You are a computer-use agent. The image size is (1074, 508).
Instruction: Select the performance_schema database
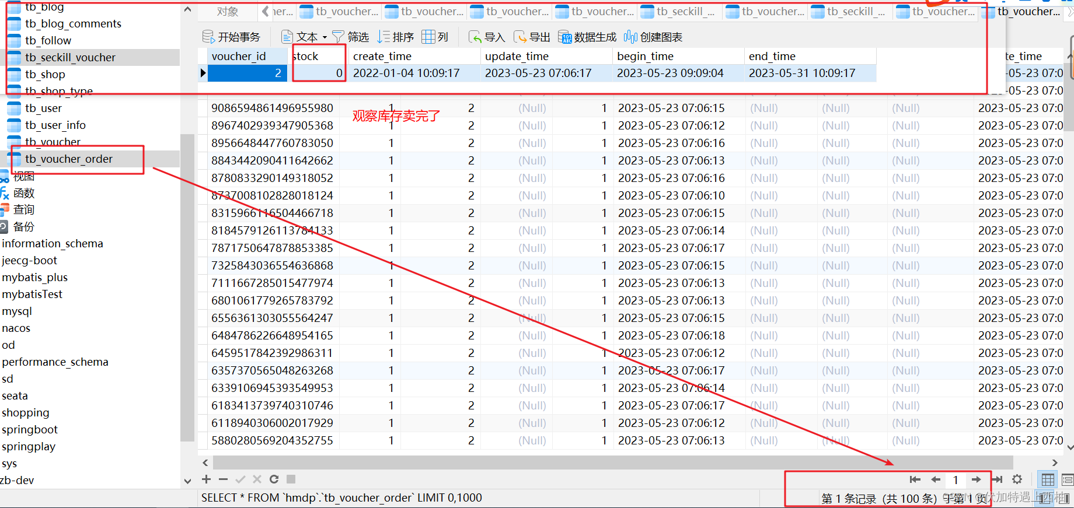coord(55,362)
